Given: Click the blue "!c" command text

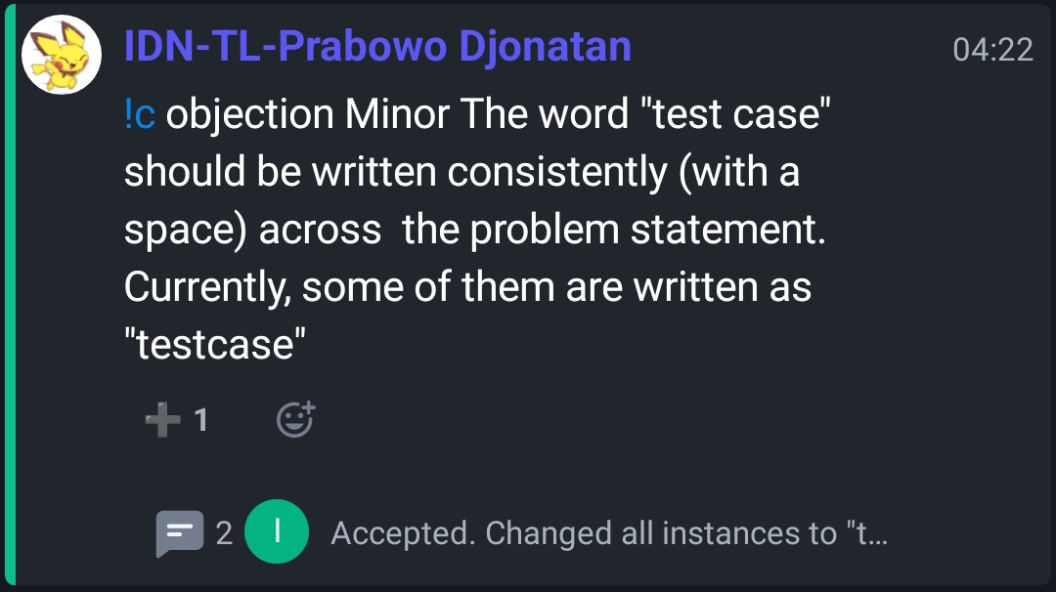Looking at the screenshot, I should [140, 115].
